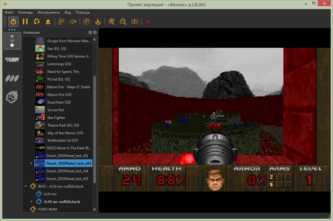
Task: Undock the Коллекция panel
Action: (90, 32)
